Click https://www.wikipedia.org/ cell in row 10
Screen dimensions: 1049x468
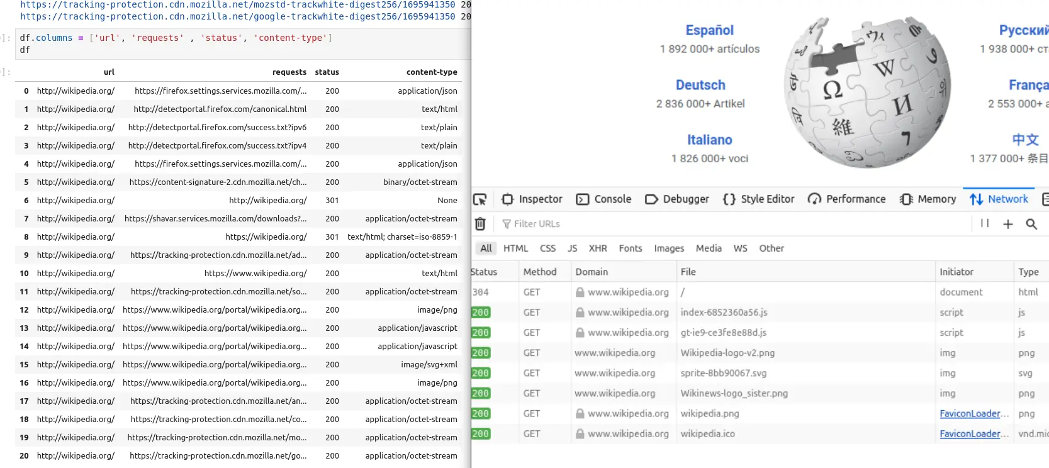click(255, 274)
